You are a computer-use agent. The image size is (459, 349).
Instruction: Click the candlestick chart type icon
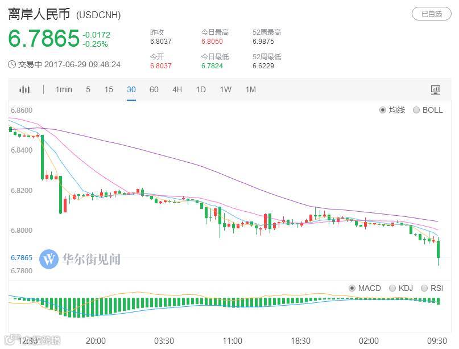(24, 89)
